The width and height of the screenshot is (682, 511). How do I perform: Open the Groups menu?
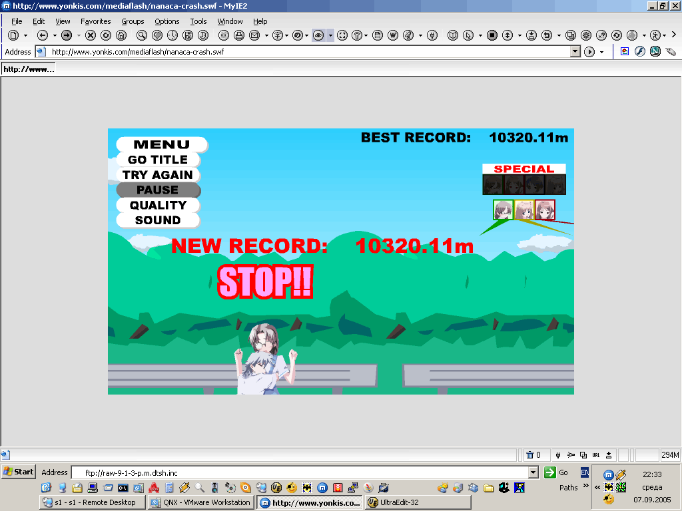click(x=133, y=21)
